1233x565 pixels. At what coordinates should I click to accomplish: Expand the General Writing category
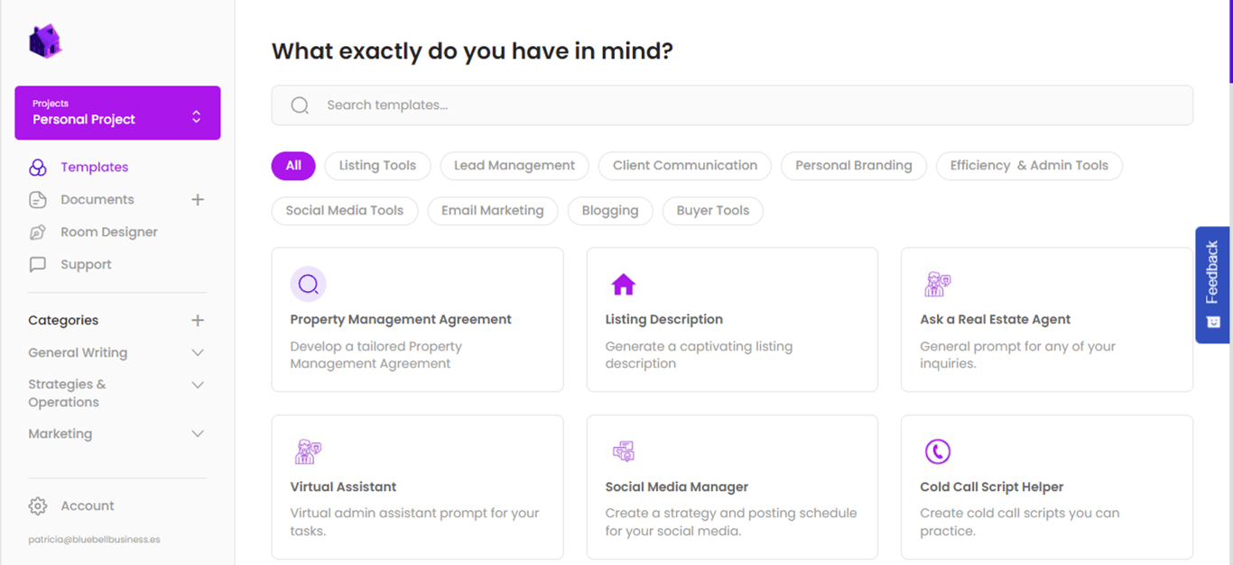click(x=198, y=353)
